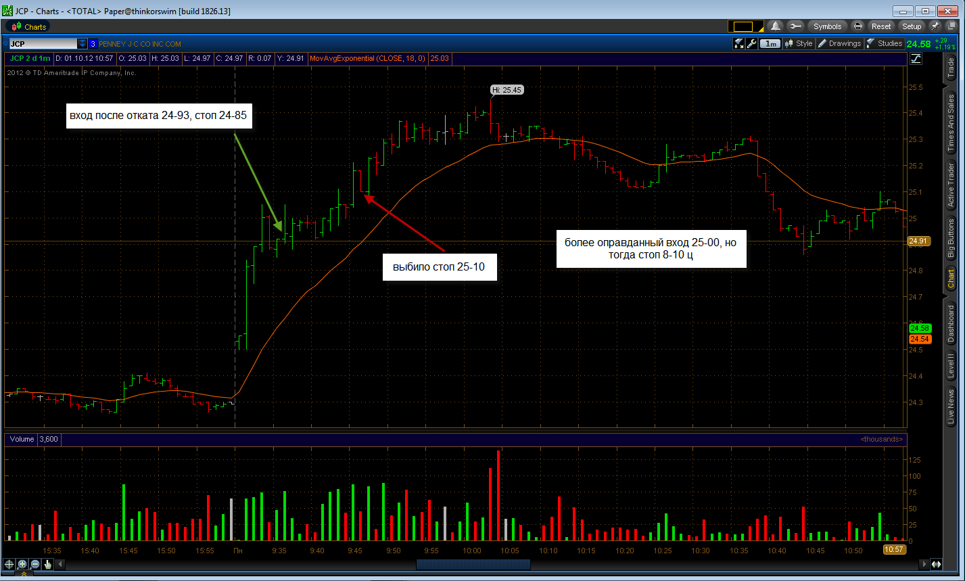
Task: Click the 24.91 price marker on axis
Action: pyautogui.click(x=918, y=240)
